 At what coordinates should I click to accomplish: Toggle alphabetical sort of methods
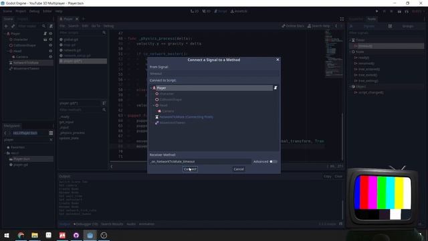pyautogui.click(x=104, y=103)
